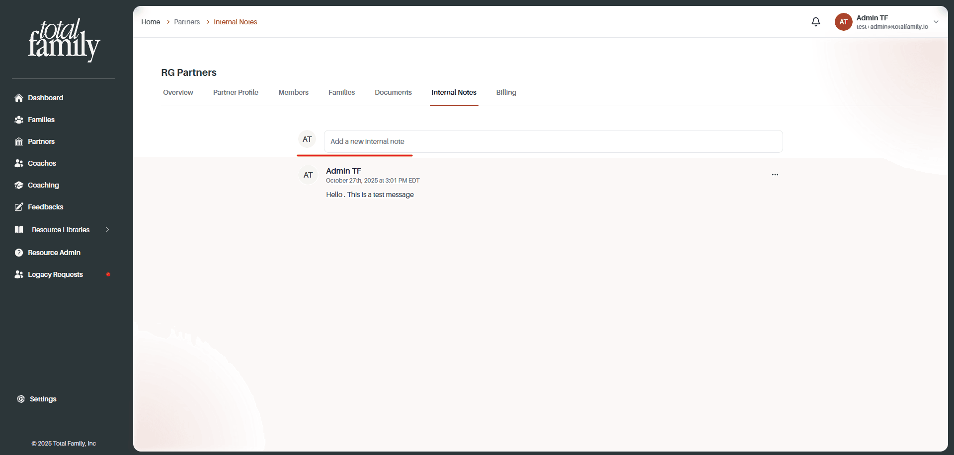
Task: Click the Total Family logo
Action: [x=64, y=41]
